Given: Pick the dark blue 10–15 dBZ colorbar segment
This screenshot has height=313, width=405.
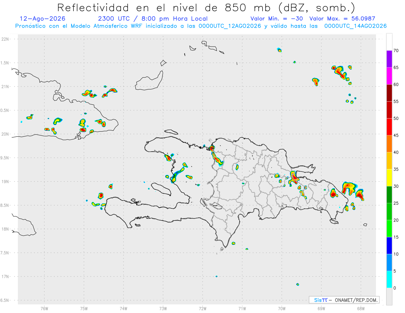Looking at the screenshot, I should tap(389, 245).
